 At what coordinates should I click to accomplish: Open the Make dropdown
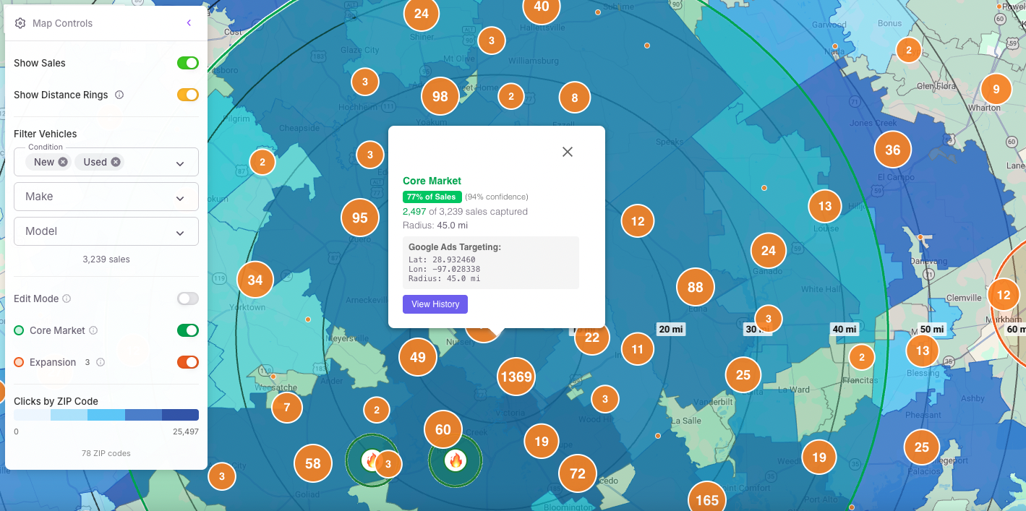[106, 197]
